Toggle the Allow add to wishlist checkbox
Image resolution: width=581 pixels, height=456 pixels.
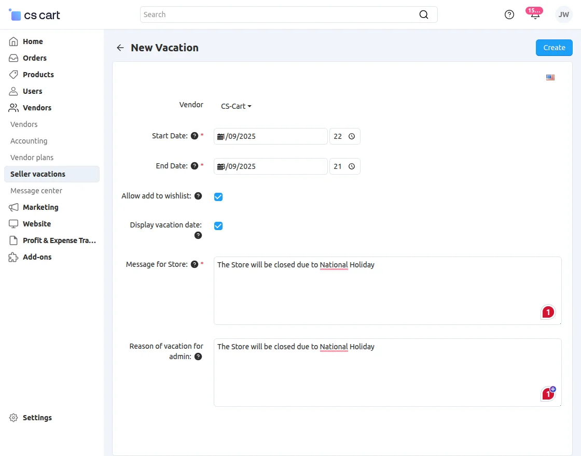coord(218,197)
